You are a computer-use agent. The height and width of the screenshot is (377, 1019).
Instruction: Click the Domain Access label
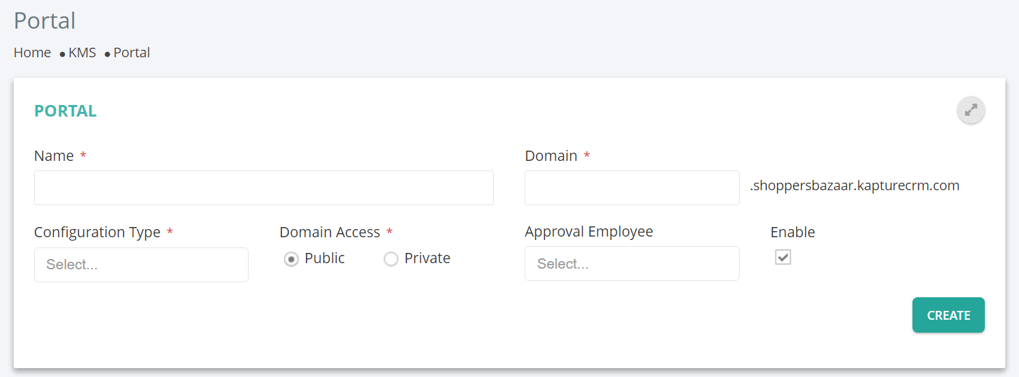(330, 232)
